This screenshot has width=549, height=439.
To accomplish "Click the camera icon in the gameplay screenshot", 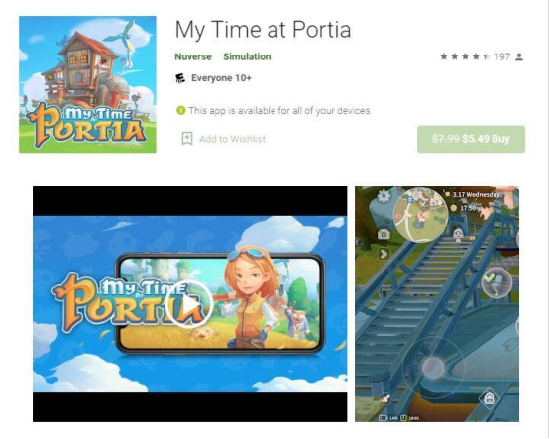I will 384,234.
